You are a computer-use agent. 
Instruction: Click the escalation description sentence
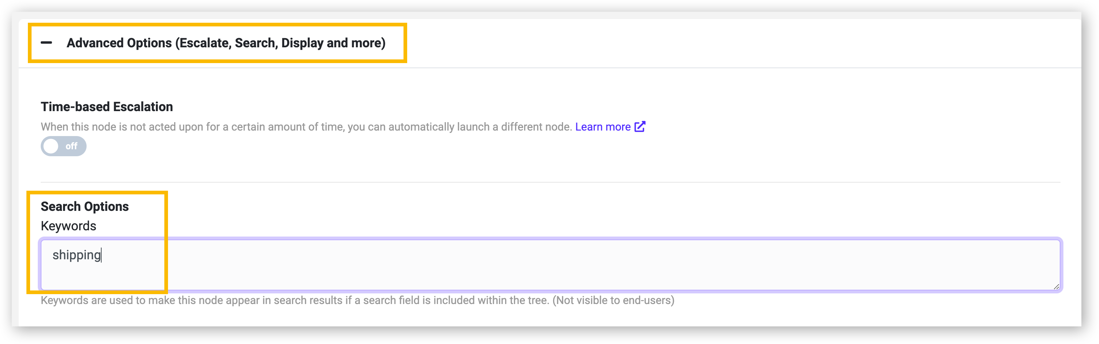[306, 127]
